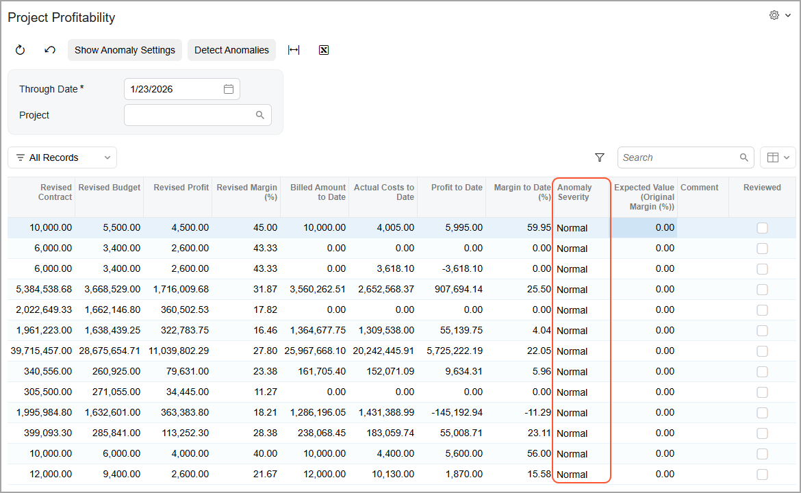This screenshot has width=801, height=493.
Task: Open the column configurator table icon
Action: [773, 157]
